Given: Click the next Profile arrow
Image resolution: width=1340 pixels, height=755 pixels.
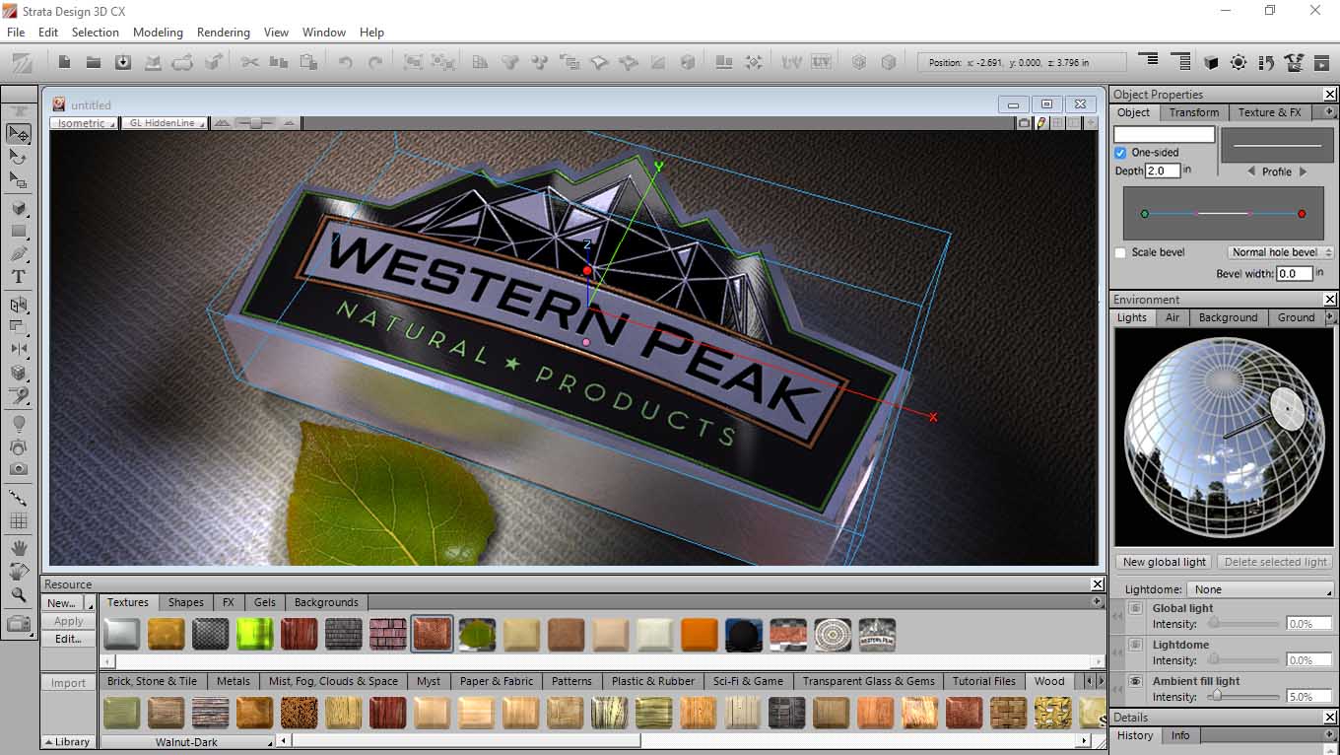Looking at the screenshot, I should [x=1303, y=172].
